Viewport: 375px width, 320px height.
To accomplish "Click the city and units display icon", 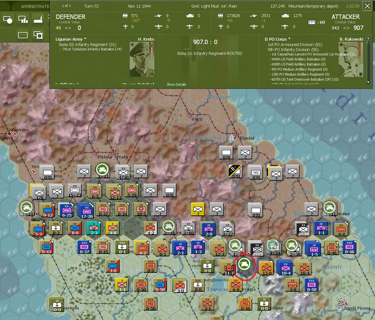I will click(x=22, y=19).
